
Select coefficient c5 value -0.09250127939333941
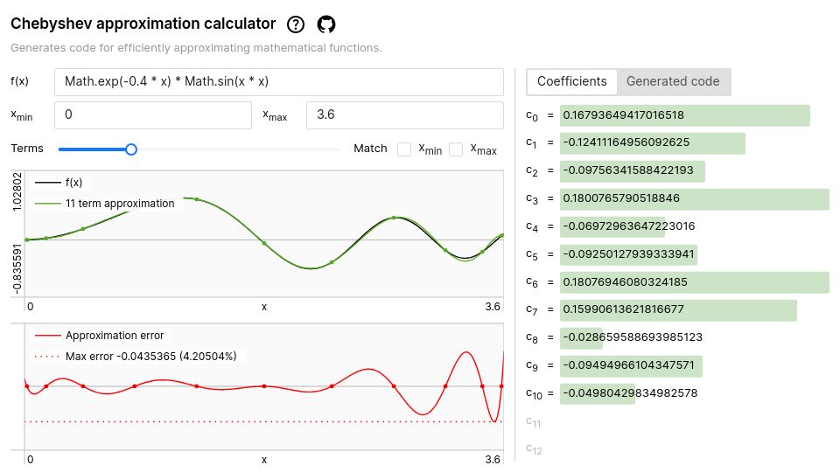[x=628, y=254]
